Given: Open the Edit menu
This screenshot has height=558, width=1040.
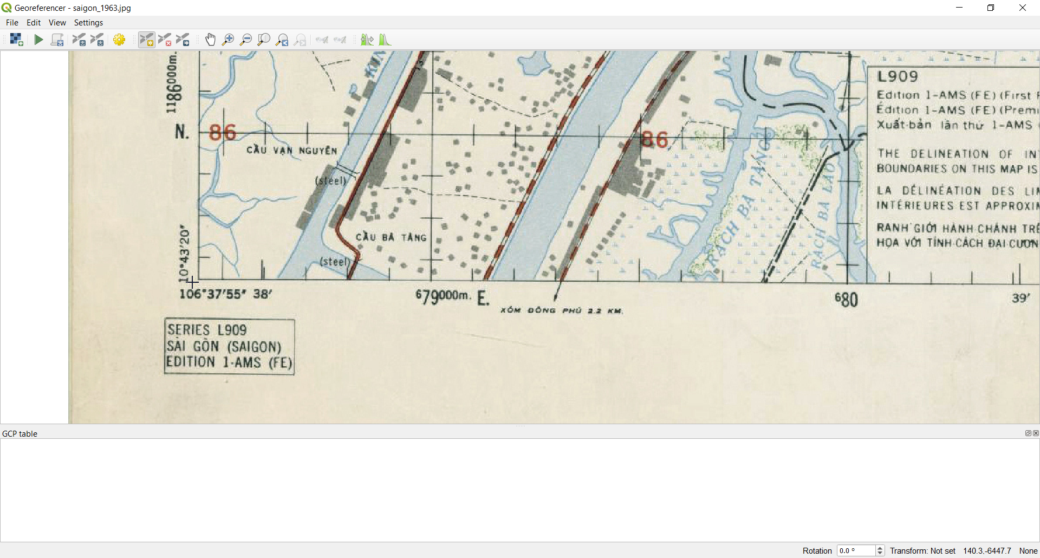Looking at the screenshot, I should [x=34, y=23].
